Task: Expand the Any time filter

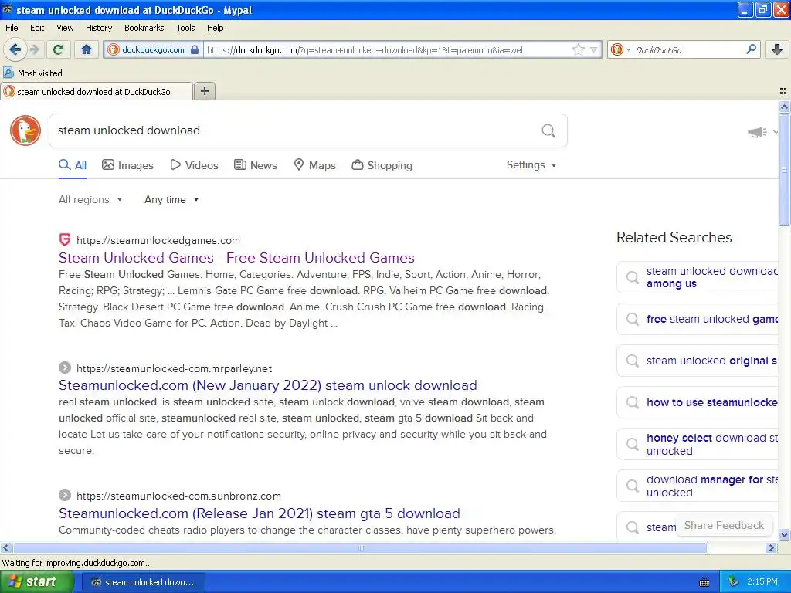Action: pyautogui.click(x=171, y=200)
